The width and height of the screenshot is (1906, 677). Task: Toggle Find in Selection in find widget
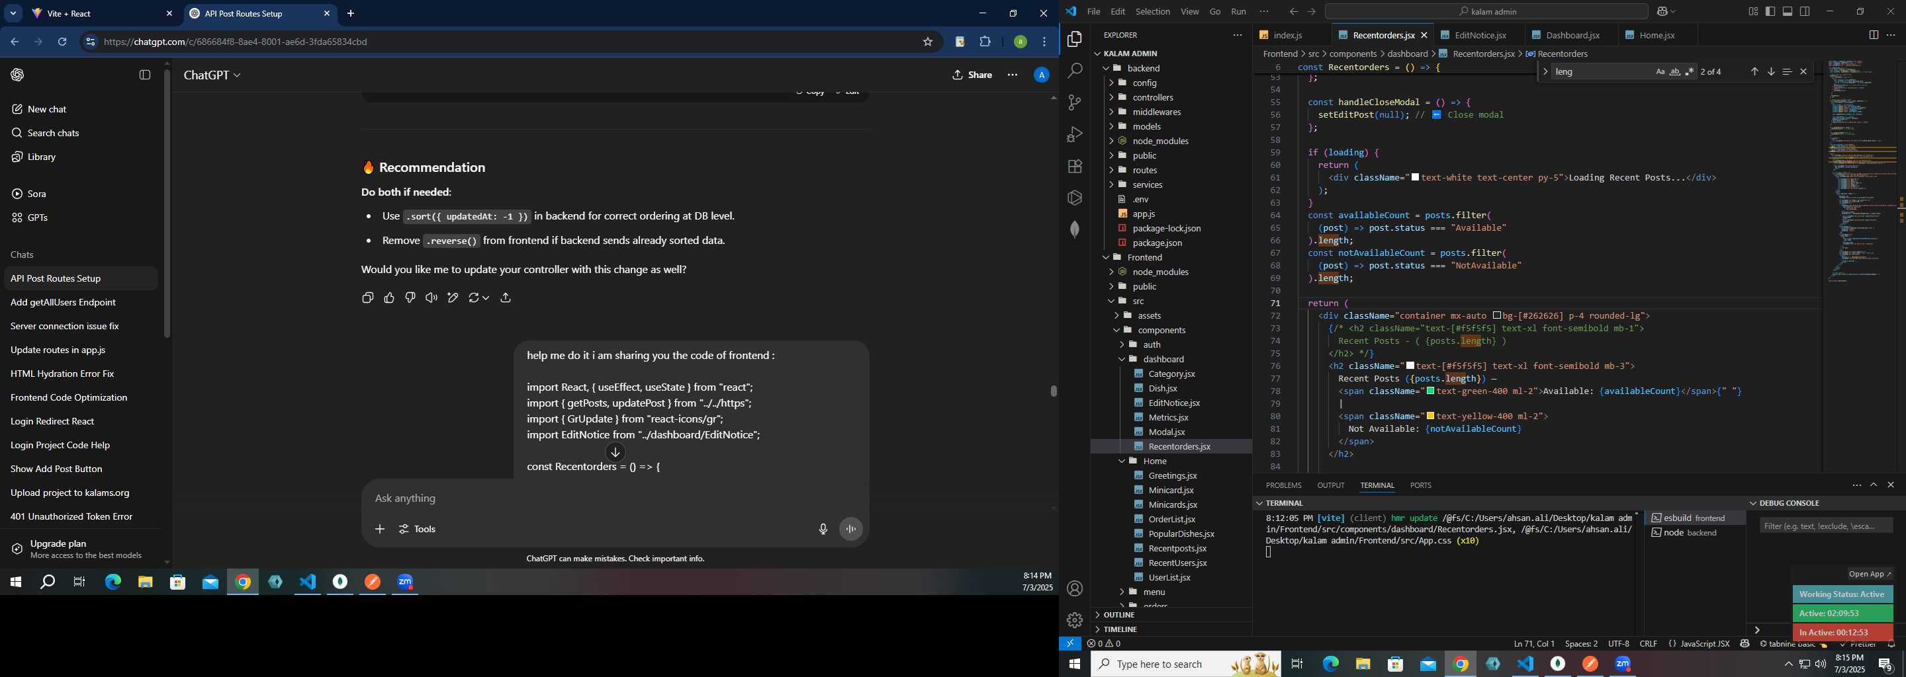[1787, 71]
